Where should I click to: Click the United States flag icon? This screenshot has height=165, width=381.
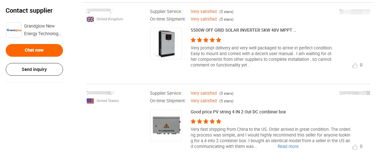point(90,101)
